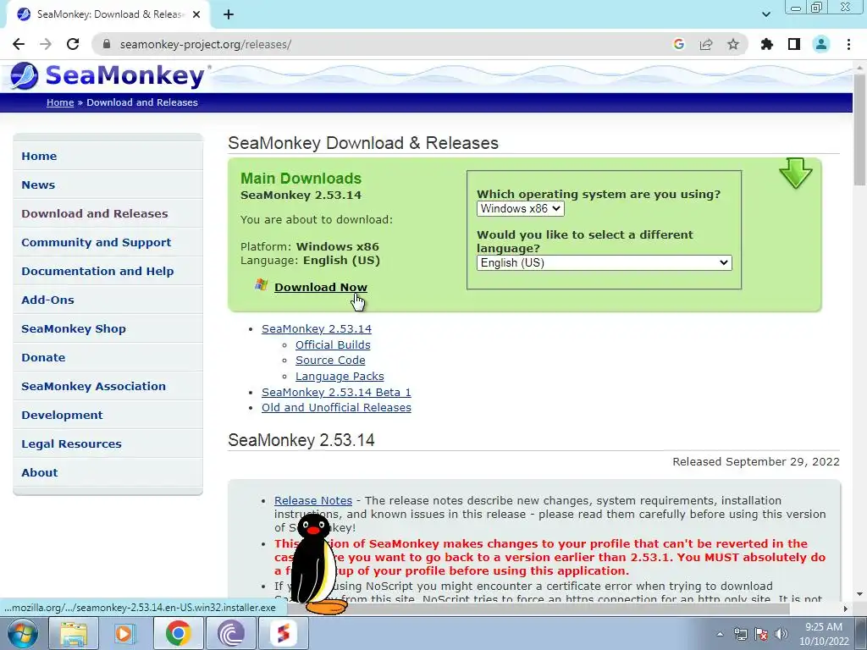This screenshot has height=650, width=867.
Task: Open the Windows Start button
Action: click(22, 633)
